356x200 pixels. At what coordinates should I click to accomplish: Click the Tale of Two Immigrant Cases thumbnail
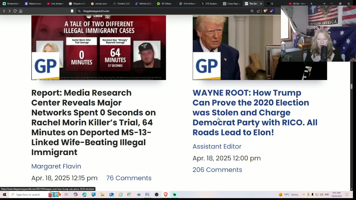[x=99, y=47]
